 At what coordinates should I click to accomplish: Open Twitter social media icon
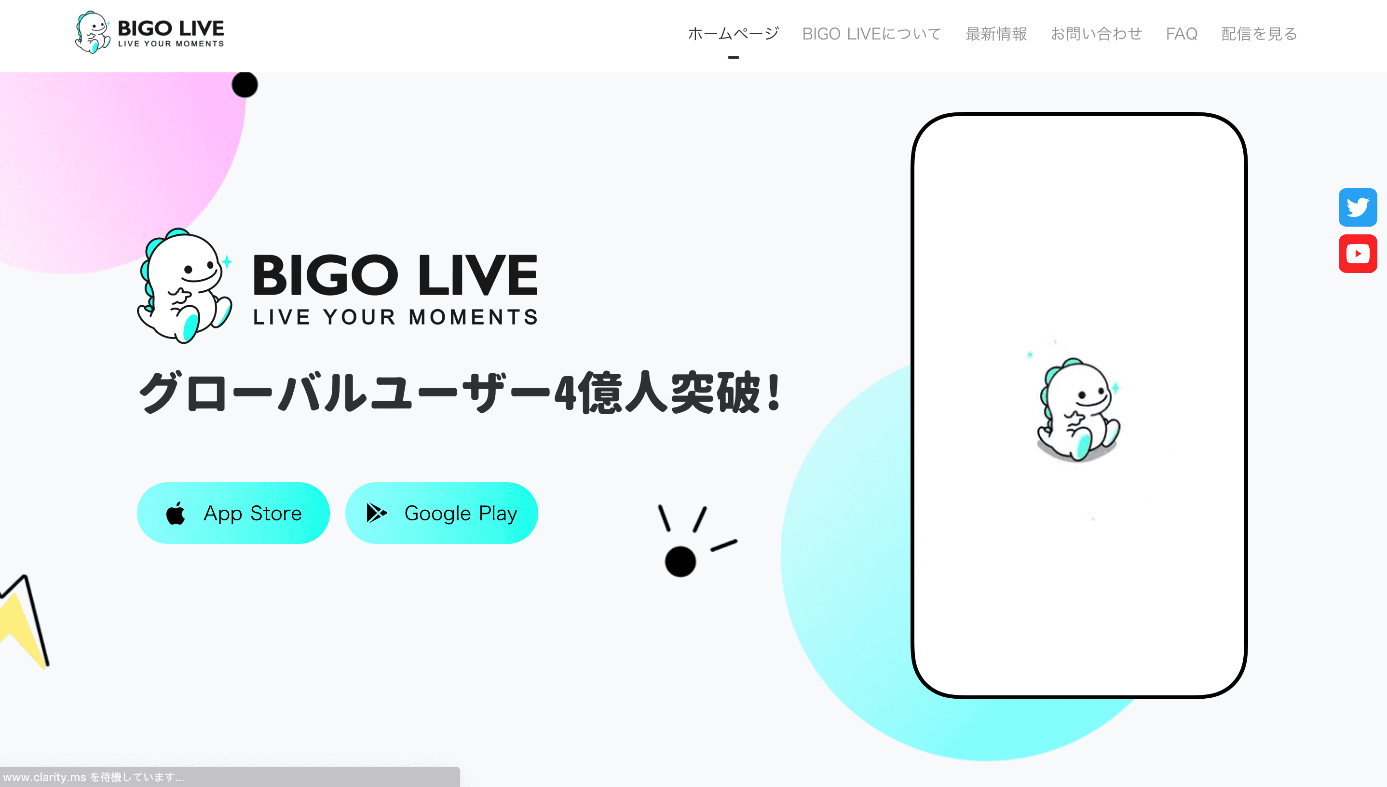coord(1360,208)
